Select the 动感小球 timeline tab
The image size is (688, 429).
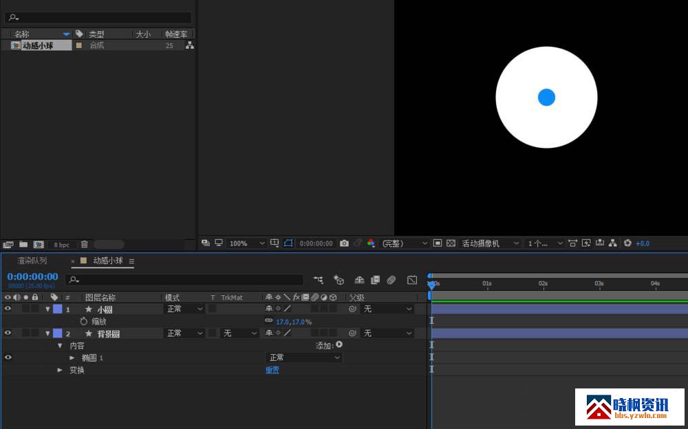tap(107, 261)
